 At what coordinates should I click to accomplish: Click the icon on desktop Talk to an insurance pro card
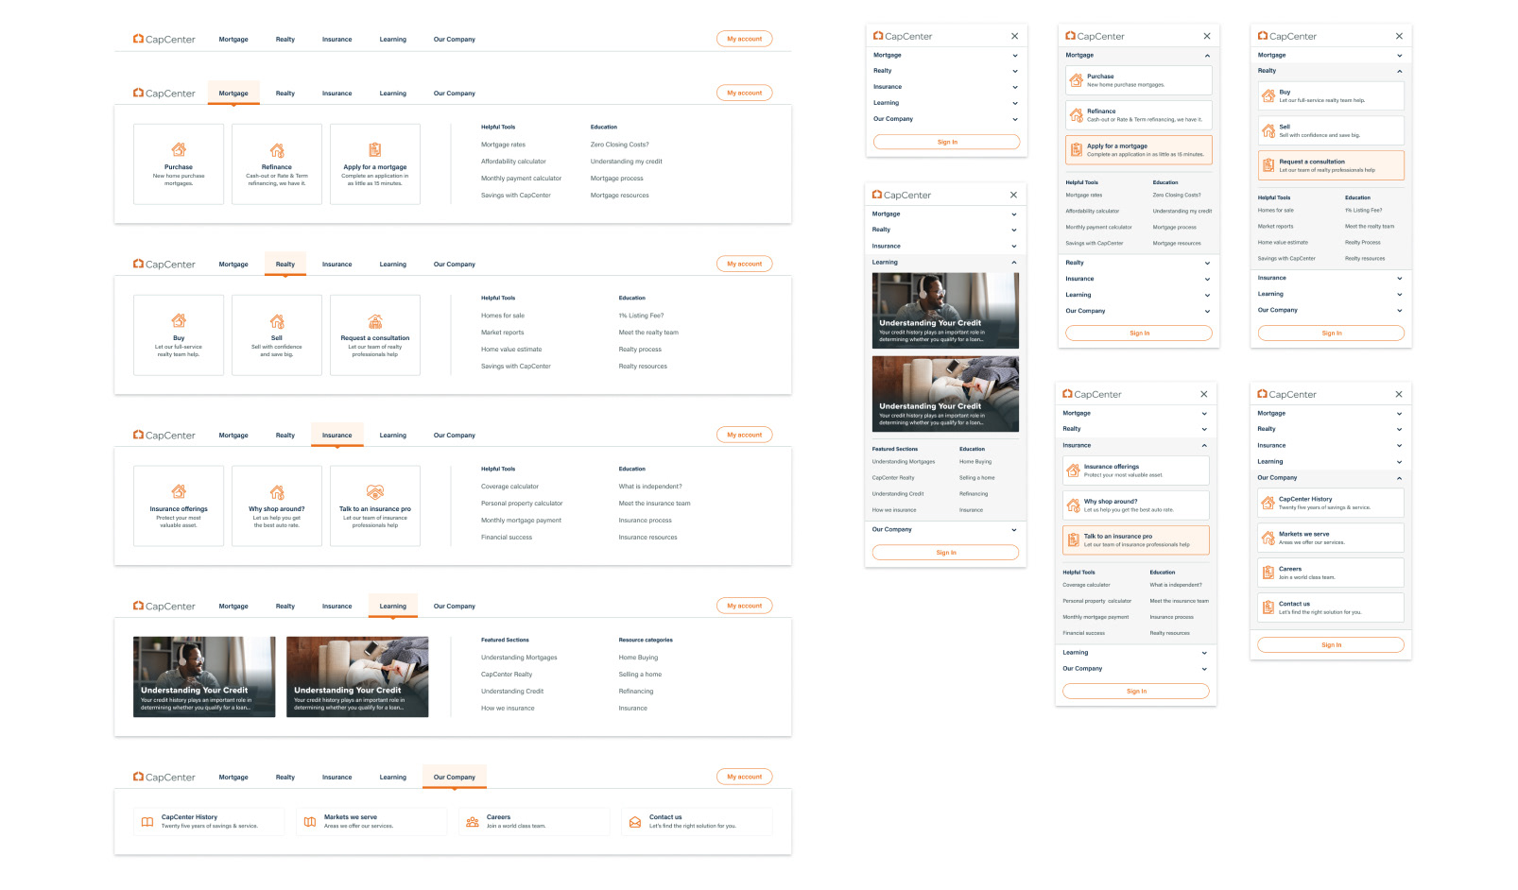coord(375,491)
